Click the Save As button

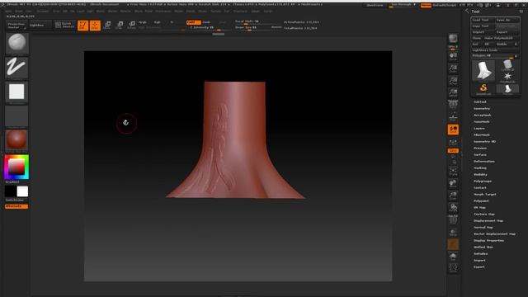507,20
